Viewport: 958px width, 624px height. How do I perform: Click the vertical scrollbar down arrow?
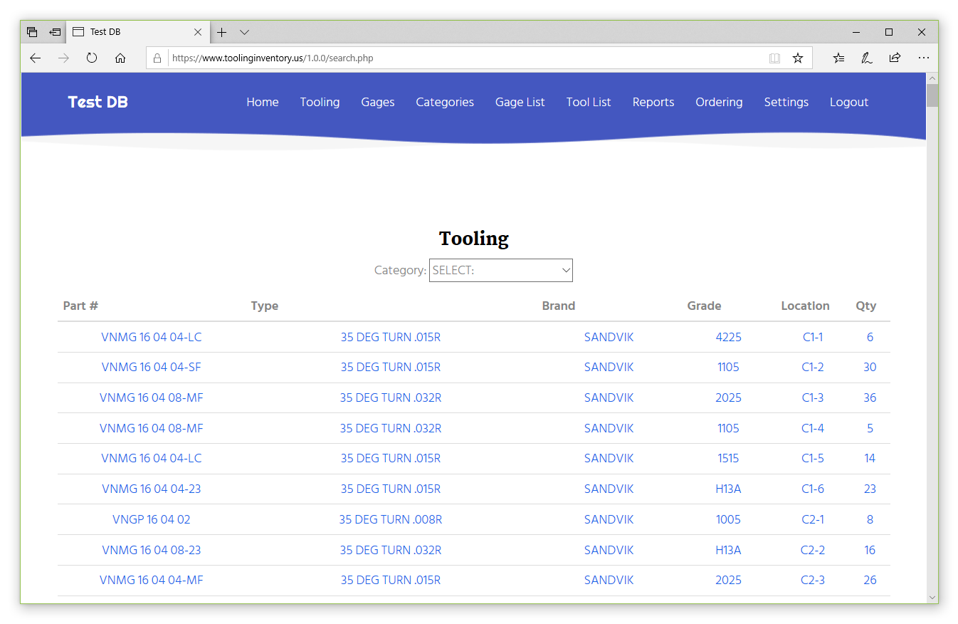932,597
